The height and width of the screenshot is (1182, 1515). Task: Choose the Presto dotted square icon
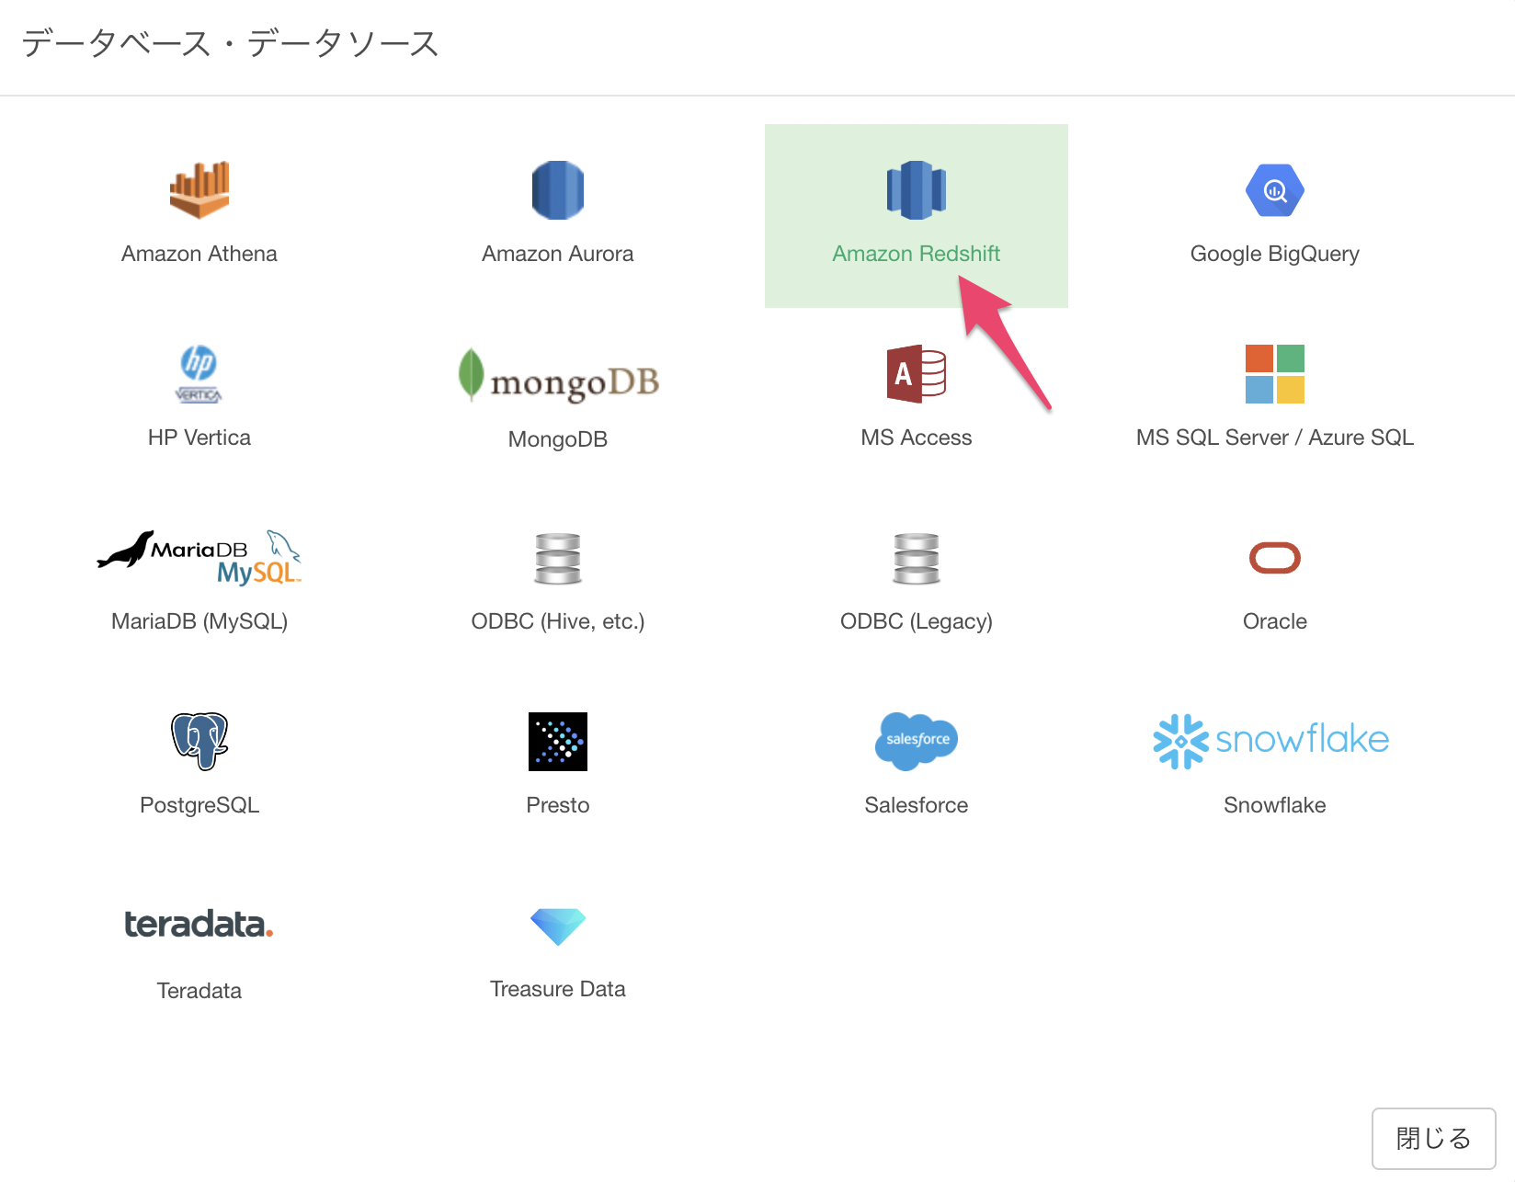(x=558, y=742)
